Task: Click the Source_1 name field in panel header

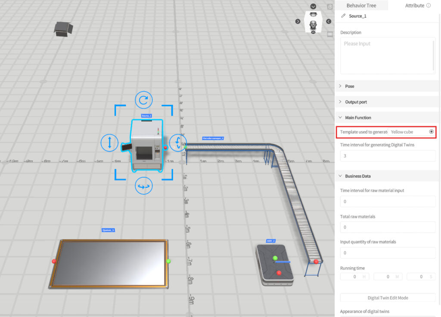Action: pos(357,16)
